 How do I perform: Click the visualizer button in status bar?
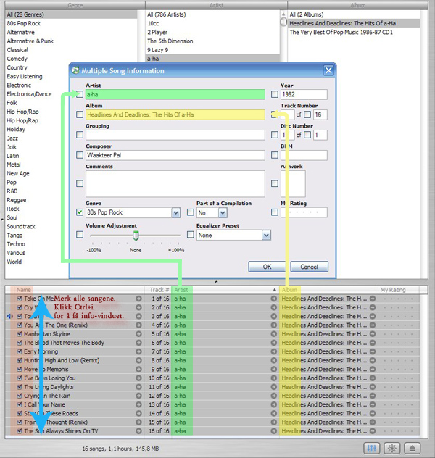(x=391, y=448)
